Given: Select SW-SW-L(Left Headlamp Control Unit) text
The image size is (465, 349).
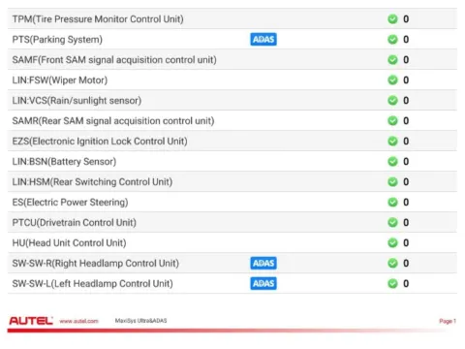Looking at the screenshot, I should click(x=93, y=284).
